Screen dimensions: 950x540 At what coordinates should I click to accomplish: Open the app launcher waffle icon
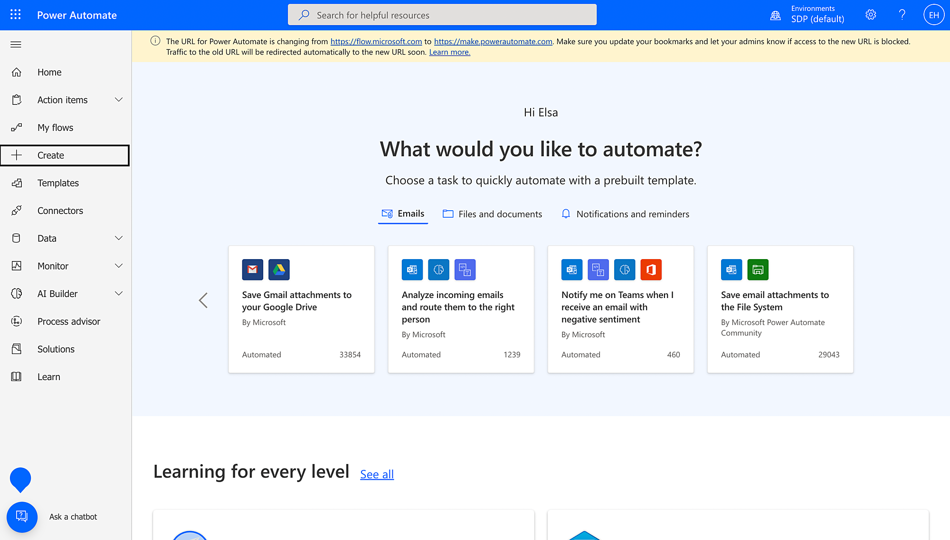coord(15,15)
